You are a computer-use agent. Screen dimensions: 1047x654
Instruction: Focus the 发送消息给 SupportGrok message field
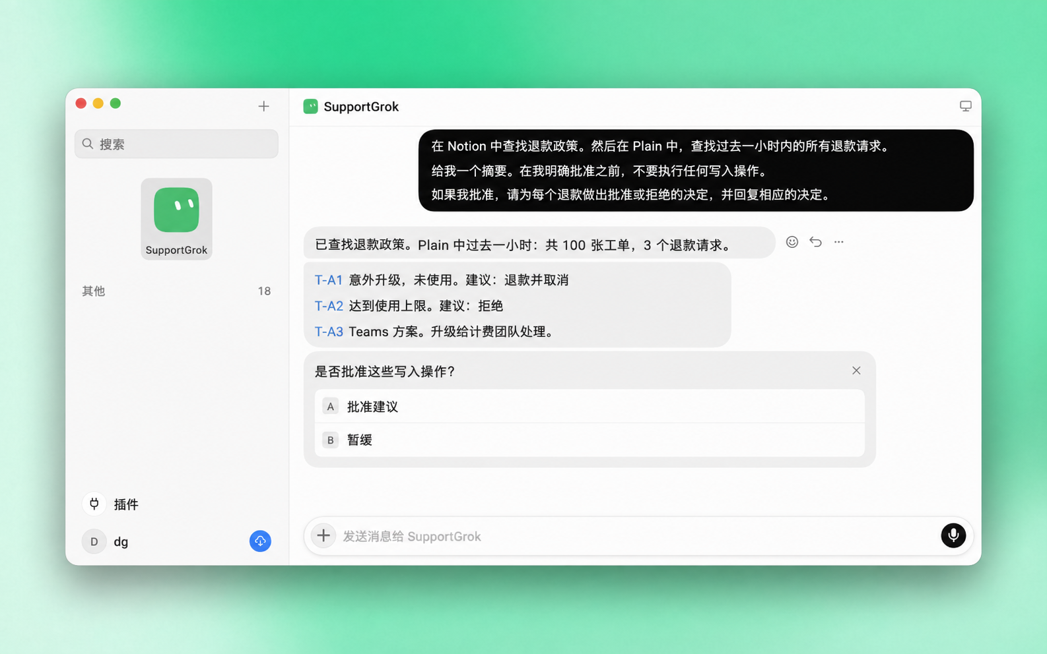(638, 536)
